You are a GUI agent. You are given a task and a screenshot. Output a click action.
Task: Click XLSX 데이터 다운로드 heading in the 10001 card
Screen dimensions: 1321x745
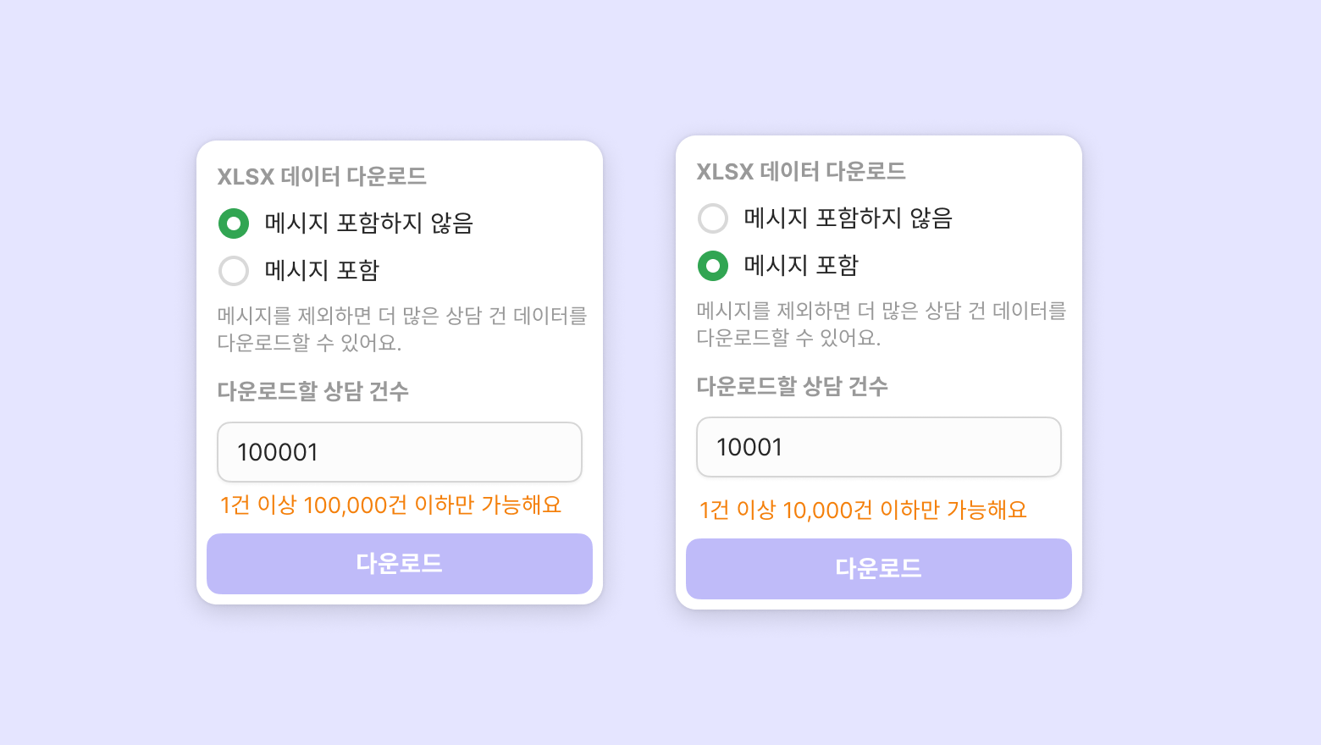[x=801, y=171]
